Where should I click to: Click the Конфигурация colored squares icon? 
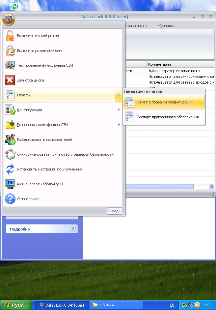point(10,110)
